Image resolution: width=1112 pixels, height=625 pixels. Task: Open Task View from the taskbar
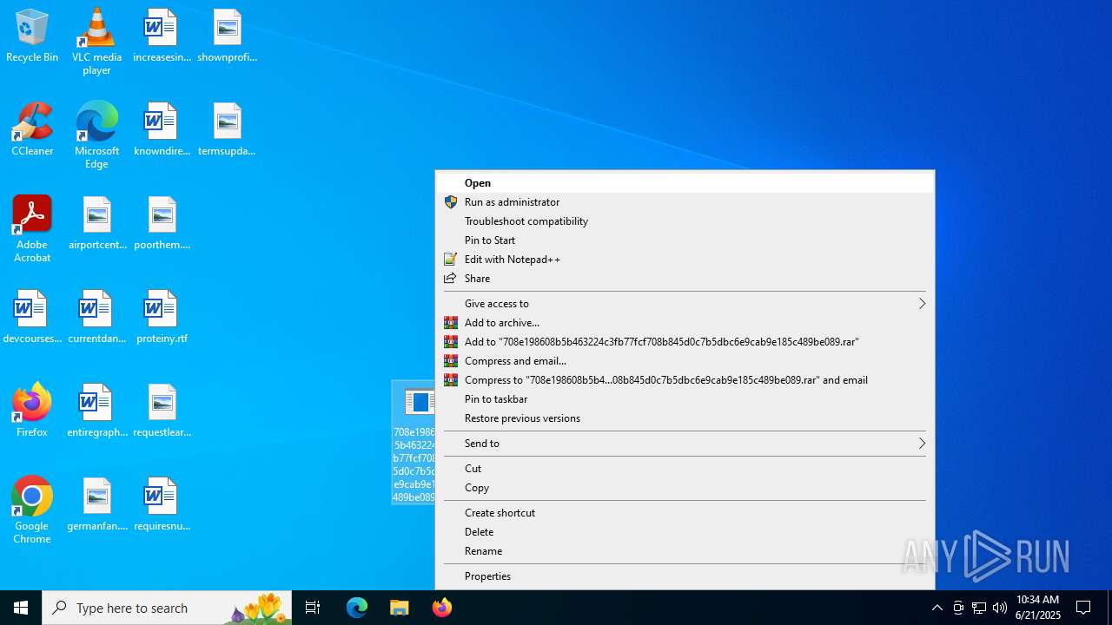tap(313, 608)
